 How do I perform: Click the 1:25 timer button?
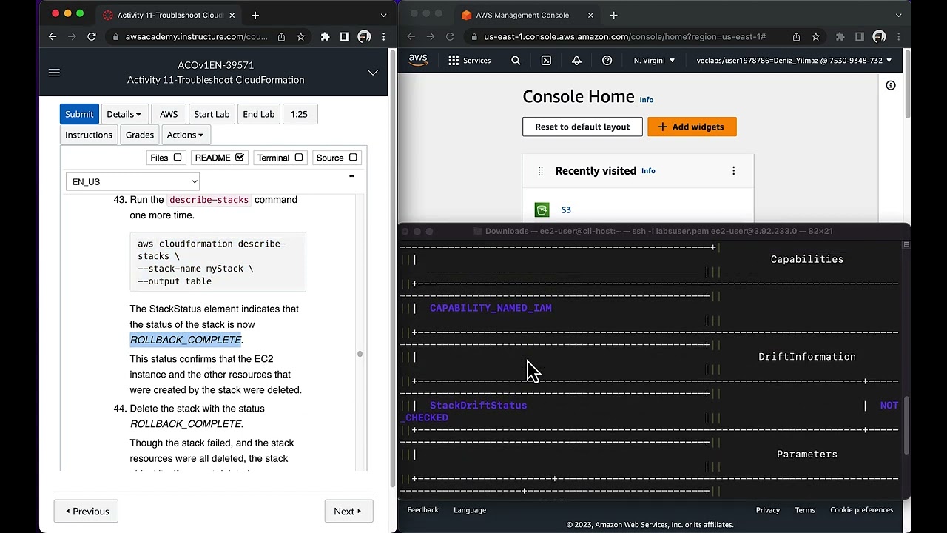click(x=299, y=114)
